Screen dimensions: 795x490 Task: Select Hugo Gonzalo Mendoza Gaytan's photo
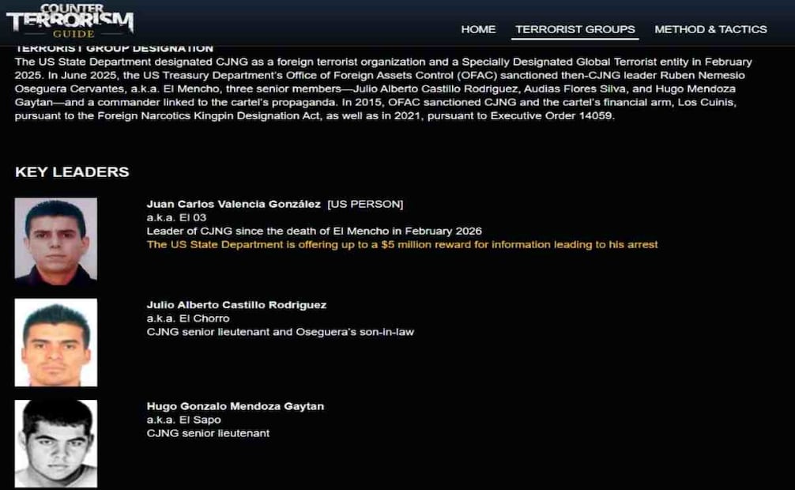[x=56, y=443]
